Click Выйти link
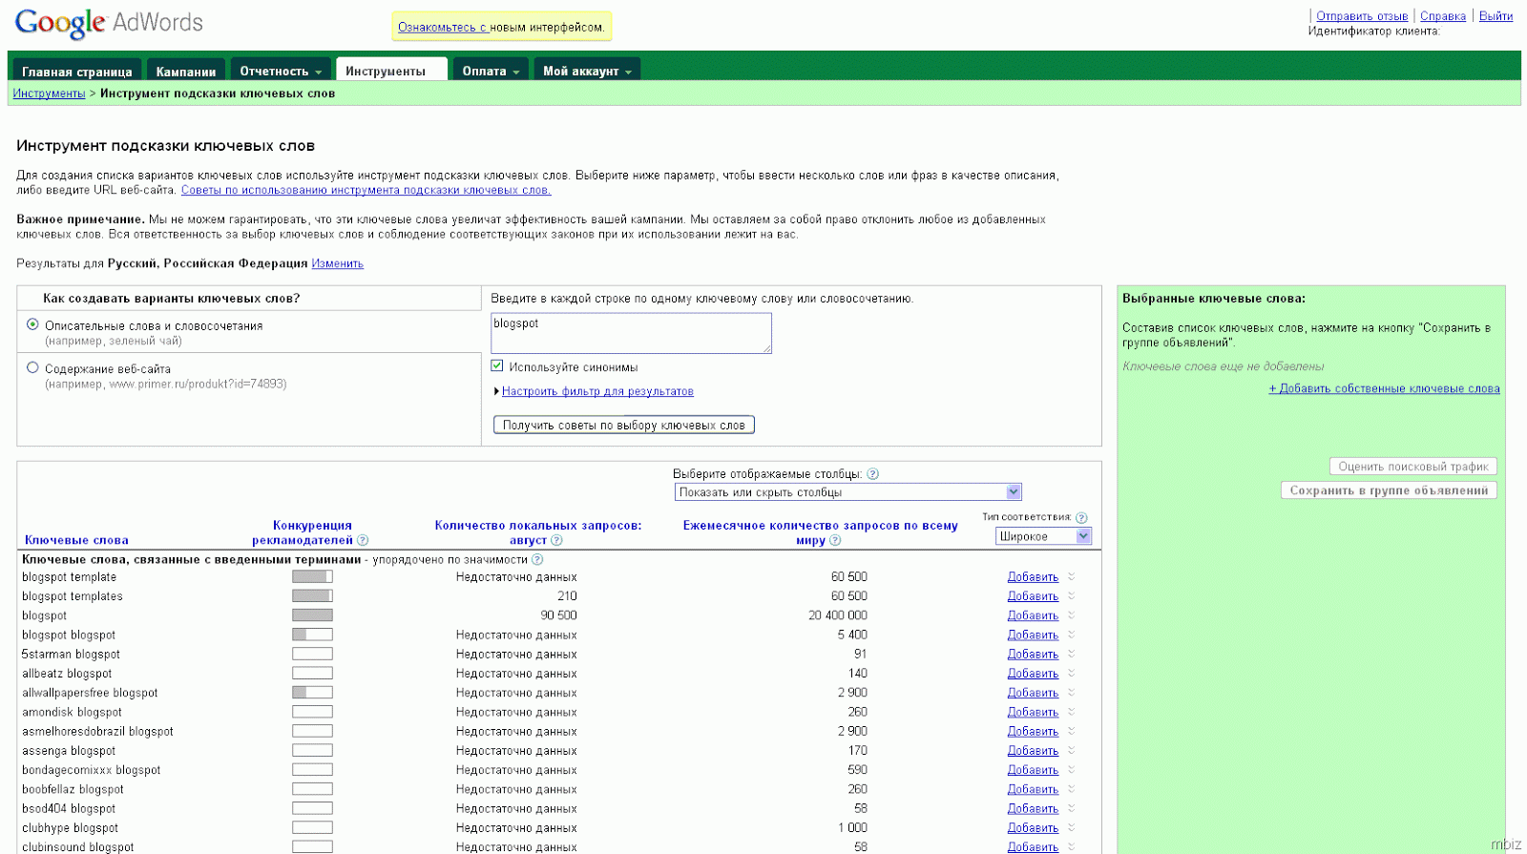Image resolution: width=1527 pixels, height=854 pixels. tap(1496, 16)
